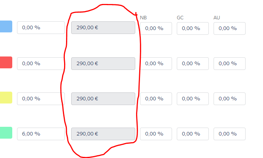Select the GC percentage field in blue row
This screenshot has width=263, height=158.
tap(193, 28)
